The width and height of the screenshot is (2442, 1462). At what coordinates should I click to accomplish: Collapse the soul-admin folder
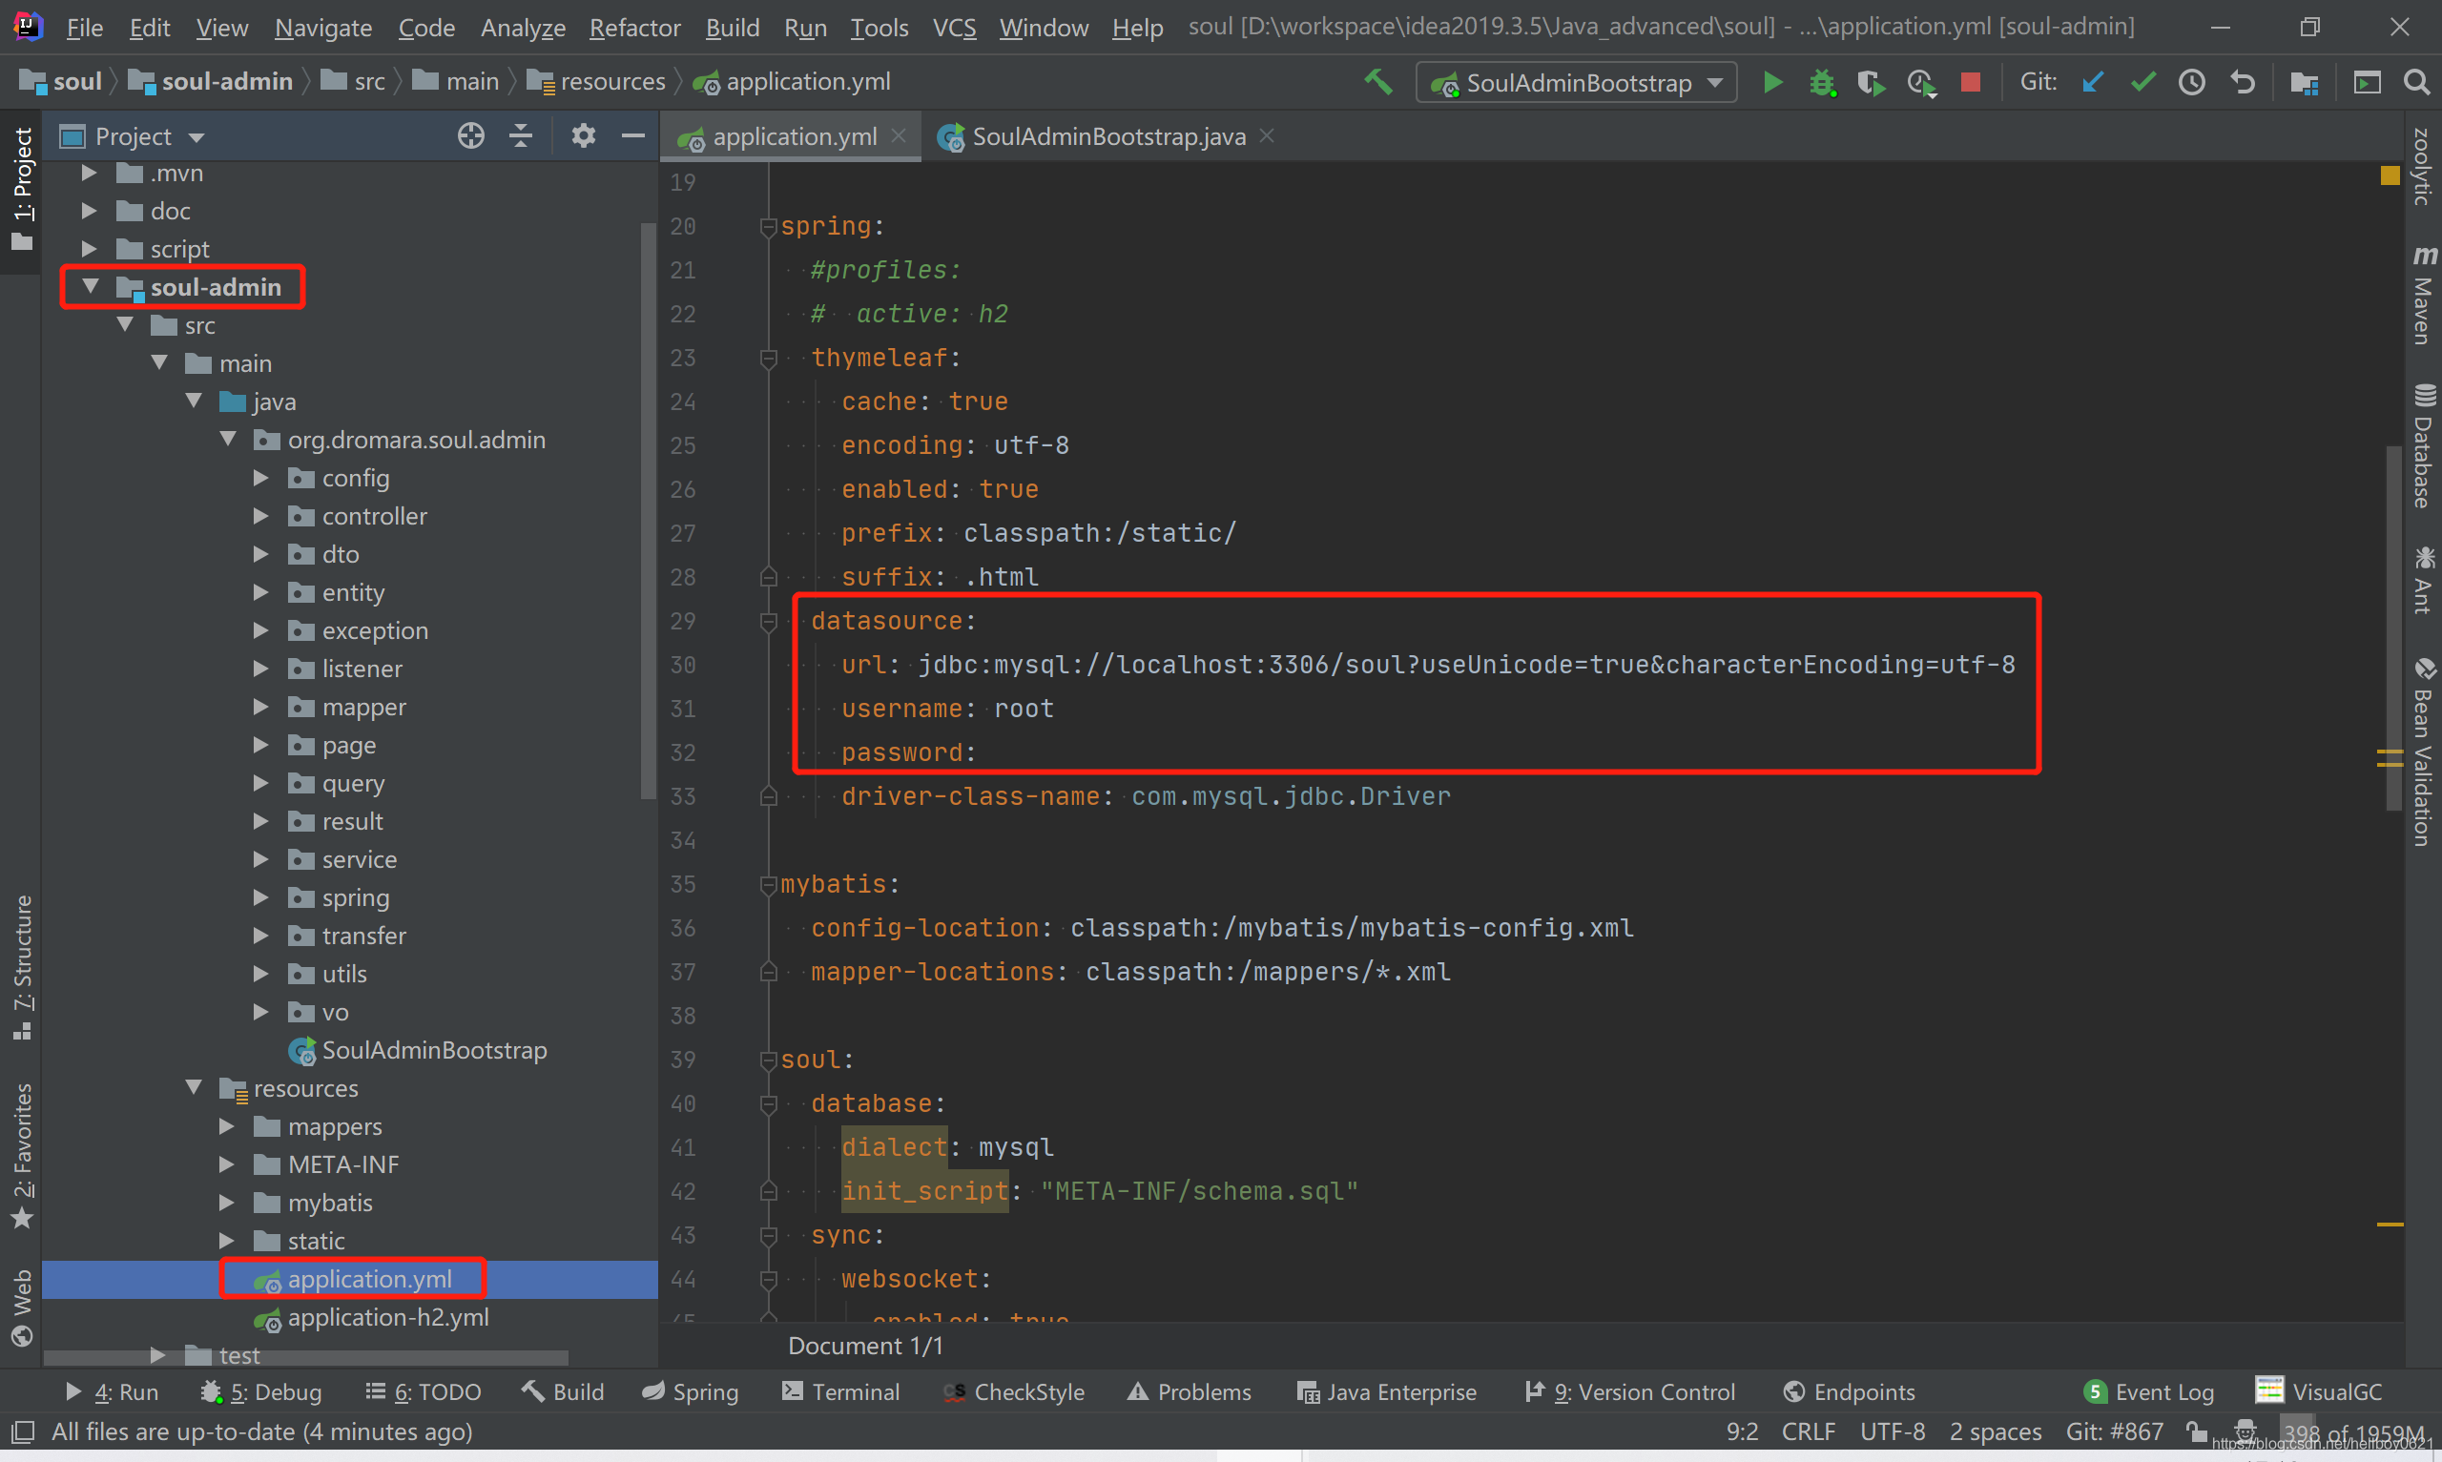point(91,287)
